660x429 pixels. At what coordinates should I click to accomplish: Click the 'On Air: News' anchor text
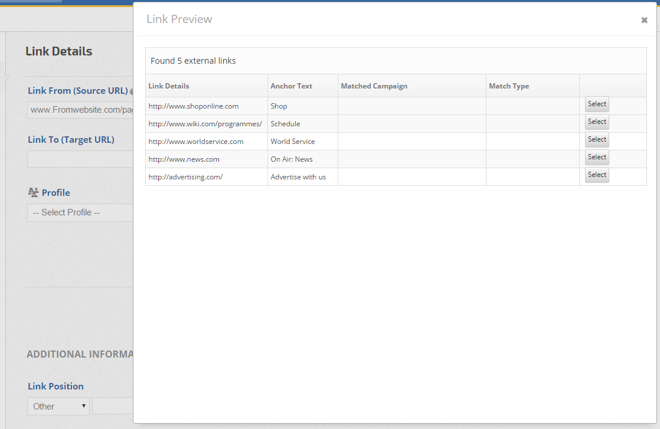[x=292, y=159]
